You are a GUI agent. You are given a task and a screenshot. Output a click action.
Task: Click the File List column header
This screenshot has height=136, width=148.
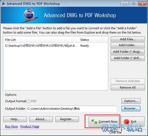click(41, 40)
